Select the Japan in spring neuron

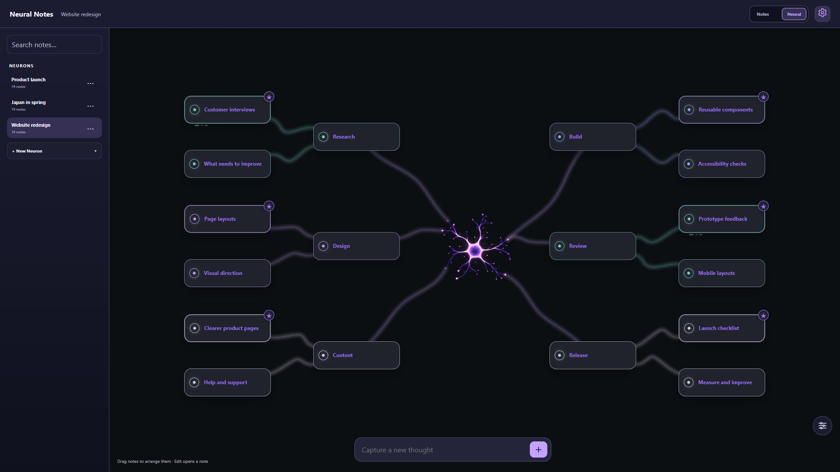54,105
